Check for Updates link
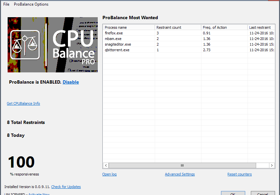Screen dimensions: 280x195 pos(66,187)
